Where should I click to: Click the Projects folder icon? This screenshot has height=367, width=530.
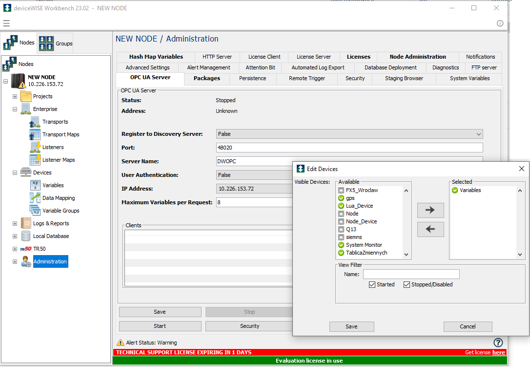click(x=26, y=96)
